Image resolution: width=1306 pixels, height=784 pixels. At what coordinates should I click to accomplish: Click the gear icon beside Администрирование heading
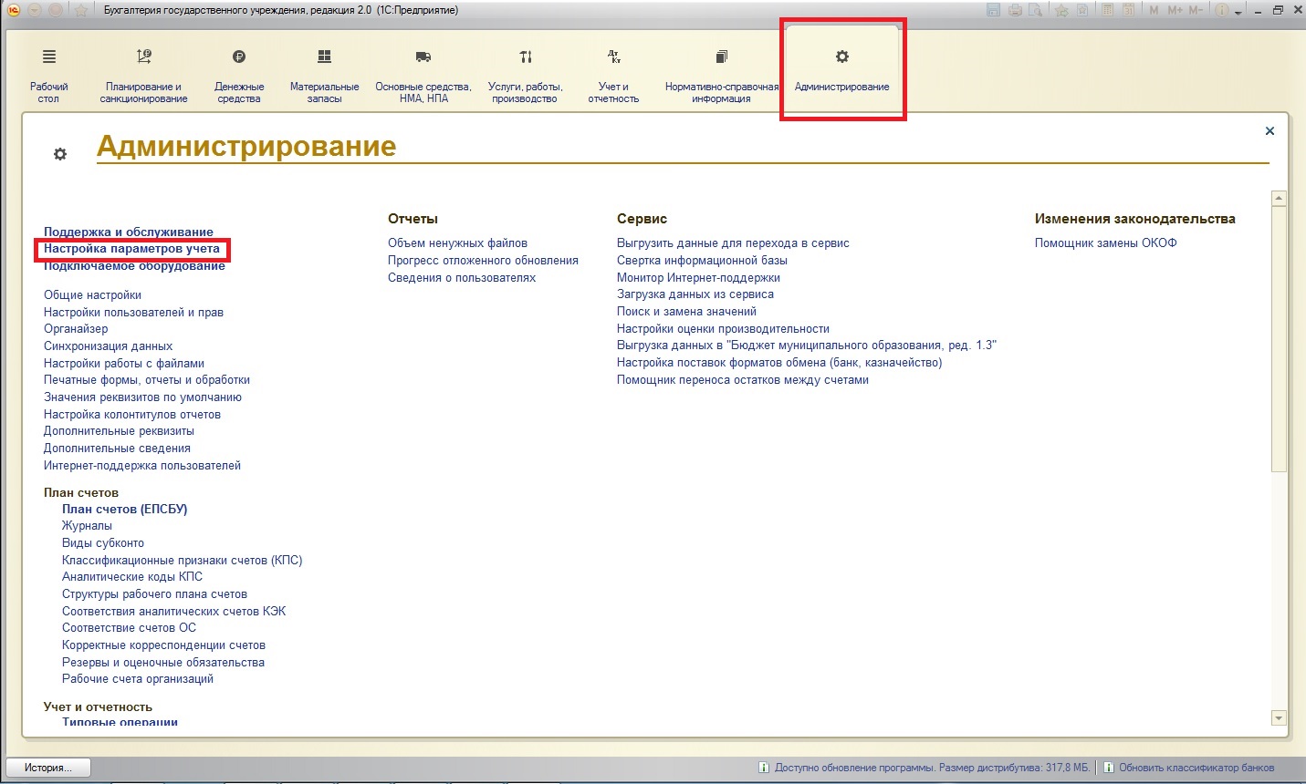(60, 154)
